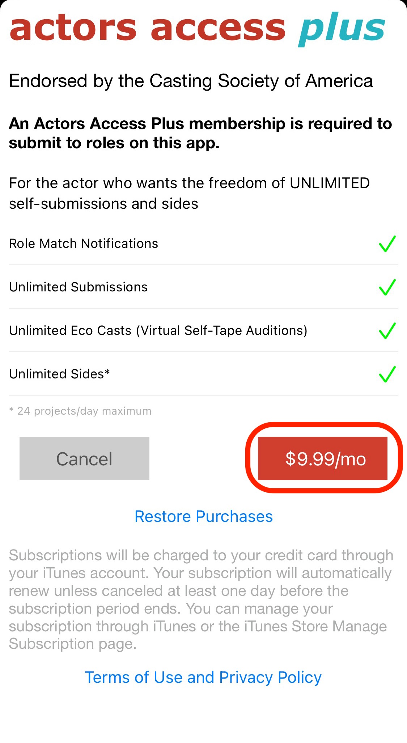The width and height of the screenshot is (407, 743).
Task: Click the checkmark for Unlimited Eco Casts
Action: (x=387, y=331)
